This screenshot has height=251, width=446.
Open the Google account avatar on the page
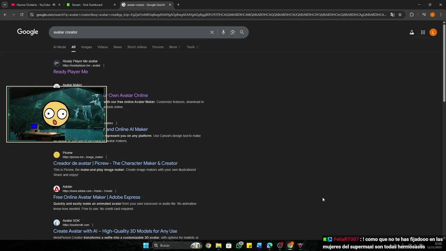(x=433, y=32)
